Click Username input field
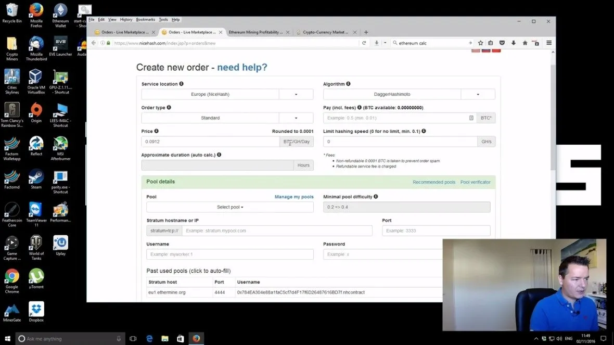The height and width of the screenshot is (345, 614). coord(230,254)
